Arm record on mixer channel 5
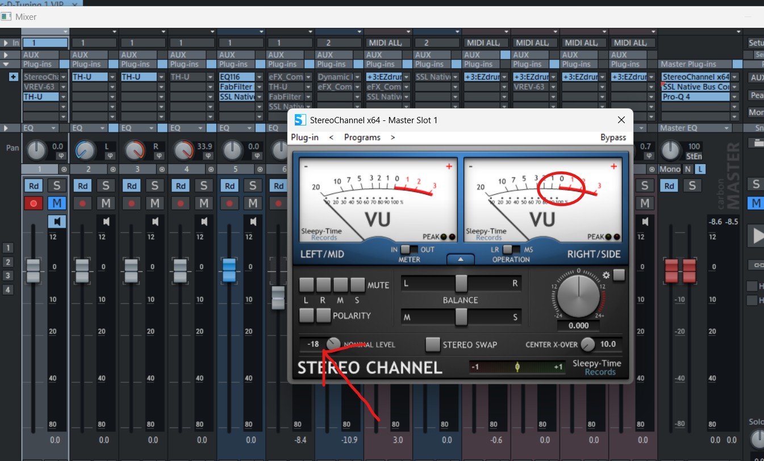 229,203
